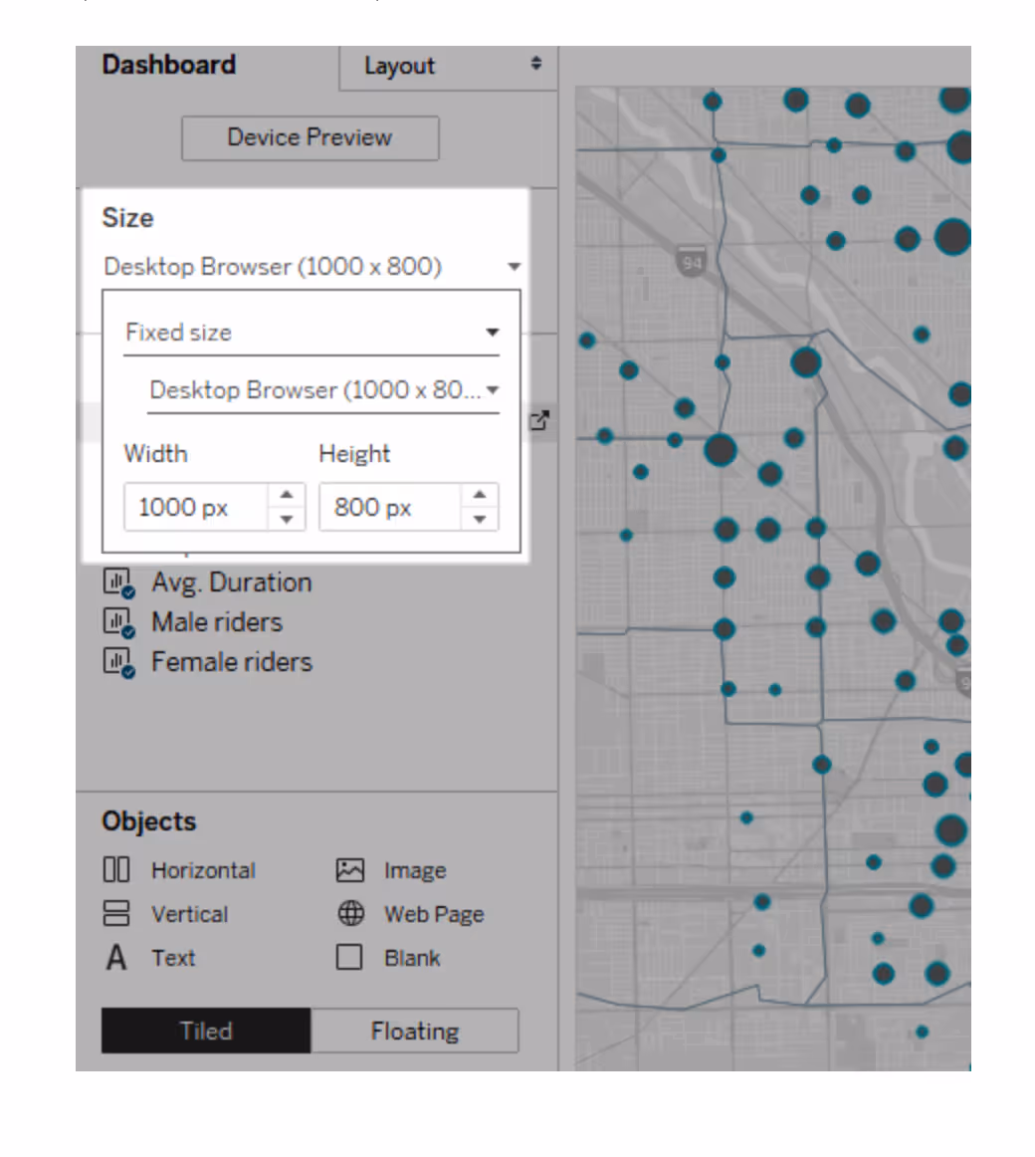The width and height of the screenshot is (1035, 1157).
Task: Open the Desktop Browser preset dropdown
Action: [323, 390]
